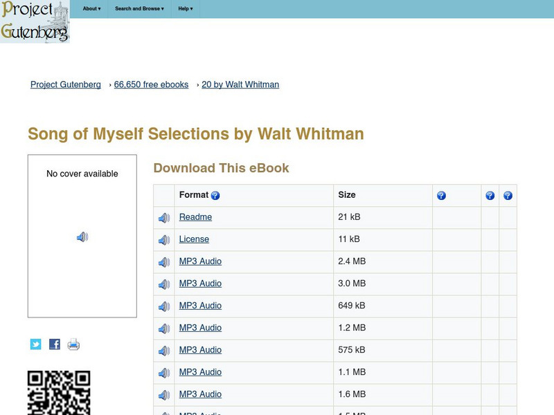Play the 2.4 MB MP3 speaker icon
Screen dimensions: 554x415
click(x=163, y=261)
